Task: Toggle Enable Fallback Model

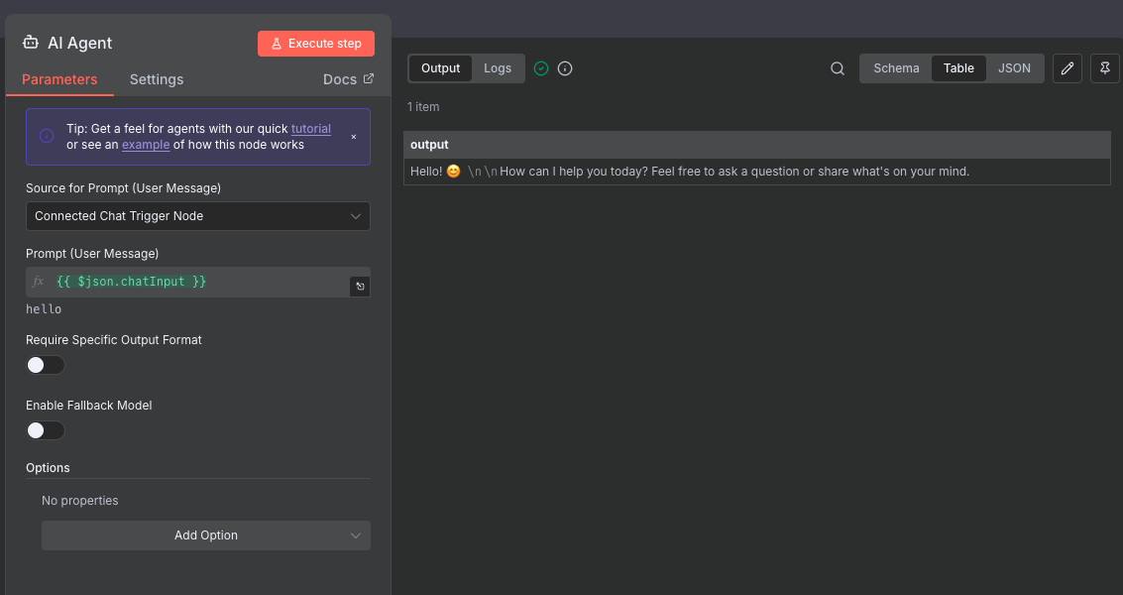Action: 46,430
